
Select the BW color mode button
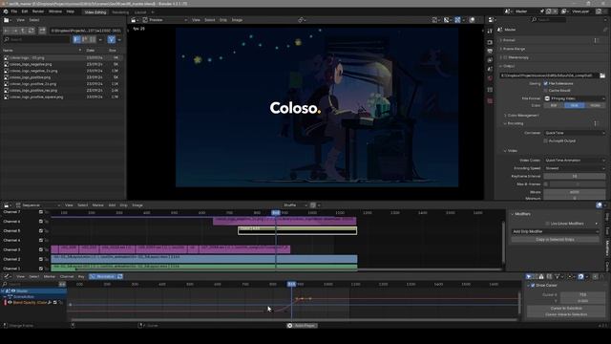pos(554,106)
